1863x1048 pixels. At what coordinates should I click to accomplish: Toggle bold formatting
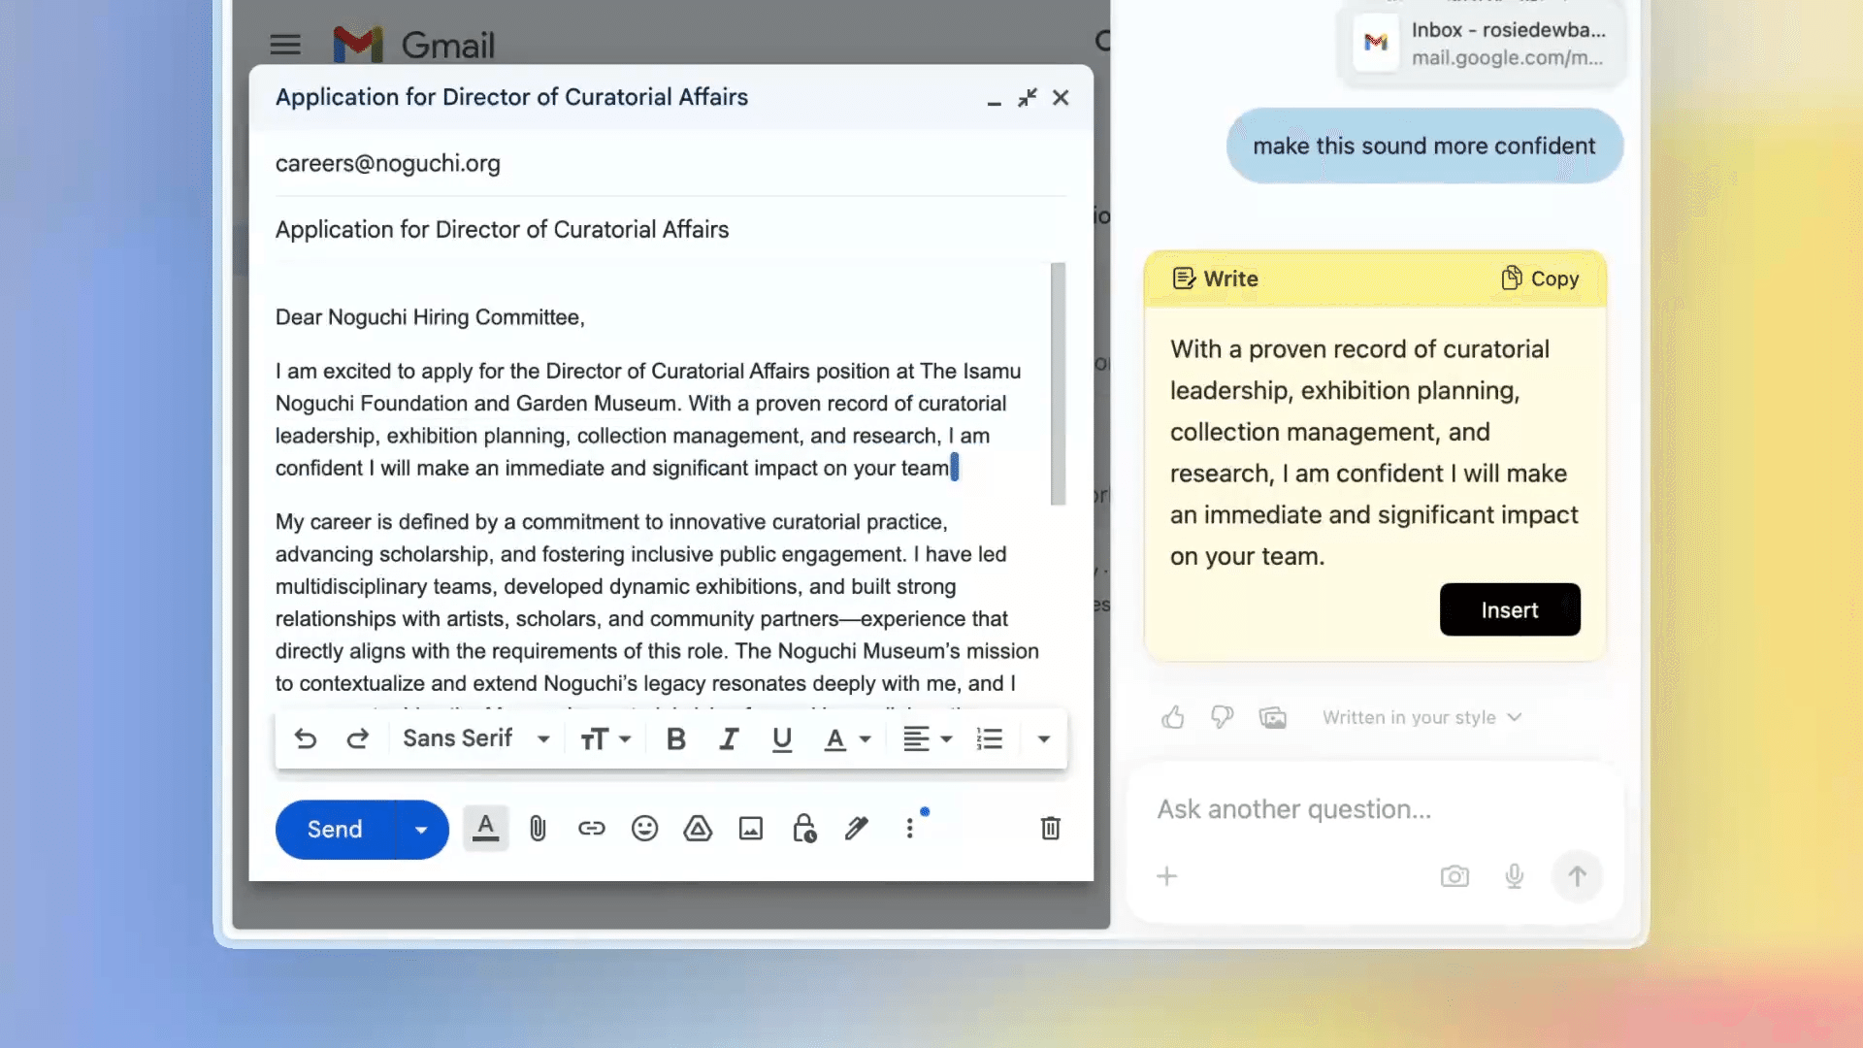tap(676, 739)
